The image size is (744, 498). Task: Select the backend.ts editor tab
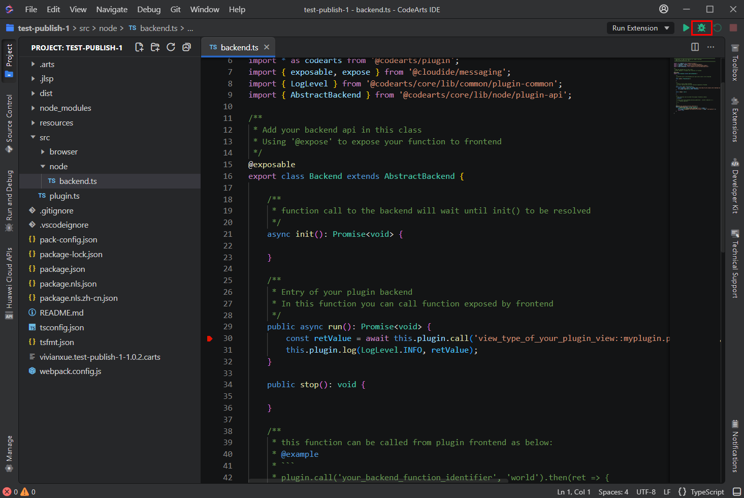239,47
